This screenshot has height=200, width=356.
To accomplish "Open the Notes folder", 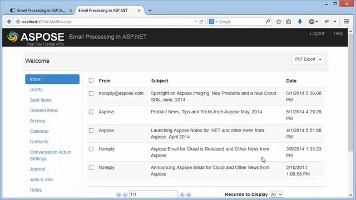I will tap(36, 190).
